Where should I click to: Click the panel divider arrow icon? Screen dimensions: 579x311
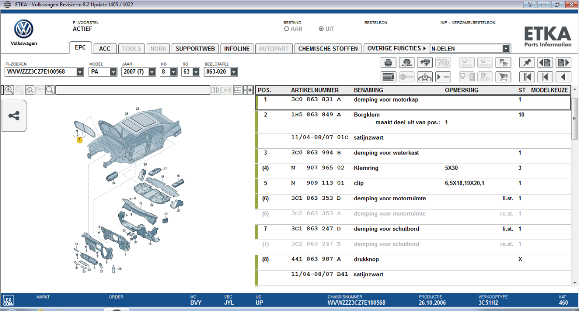tap(248, 90)
